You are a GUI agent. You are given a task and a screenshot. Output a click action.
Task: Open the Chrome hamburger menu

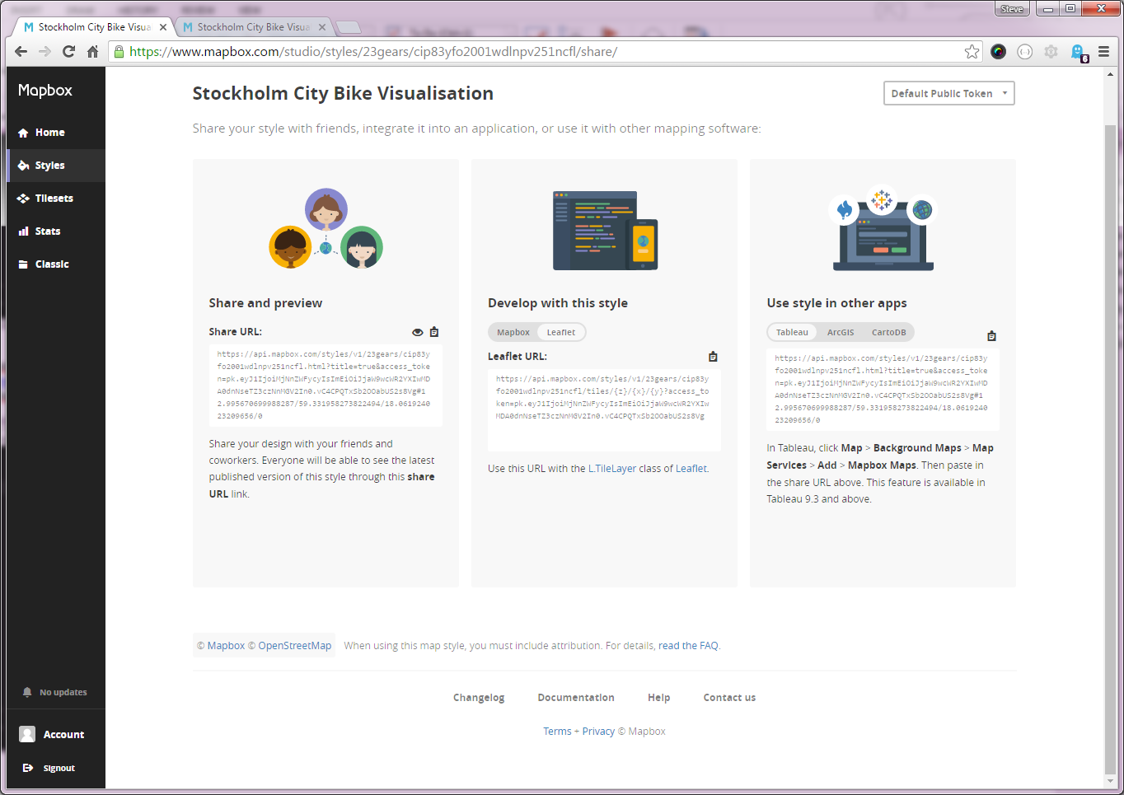[1103, 52]
